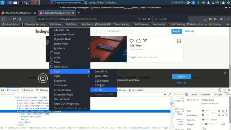The height and width of the screenshot is (130, 231).
Task: Select Duplicate Node menu item
Action: (70, 39)
